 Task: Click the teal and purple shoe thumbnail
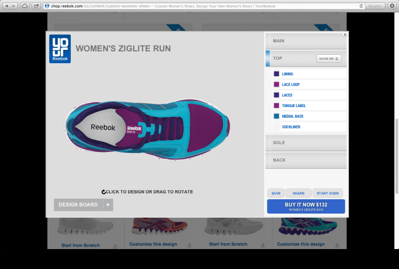pyautogui.click(x=308, y=226)
